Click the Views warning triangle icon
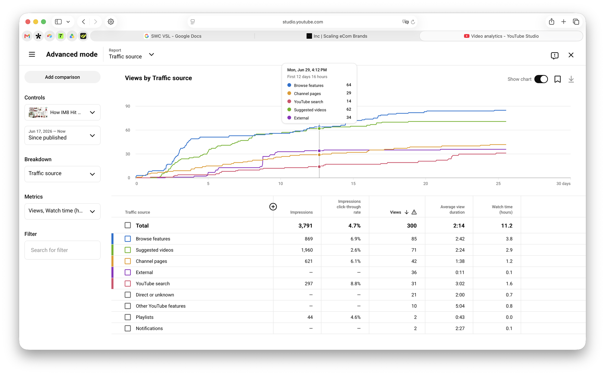 pos(414,212)
